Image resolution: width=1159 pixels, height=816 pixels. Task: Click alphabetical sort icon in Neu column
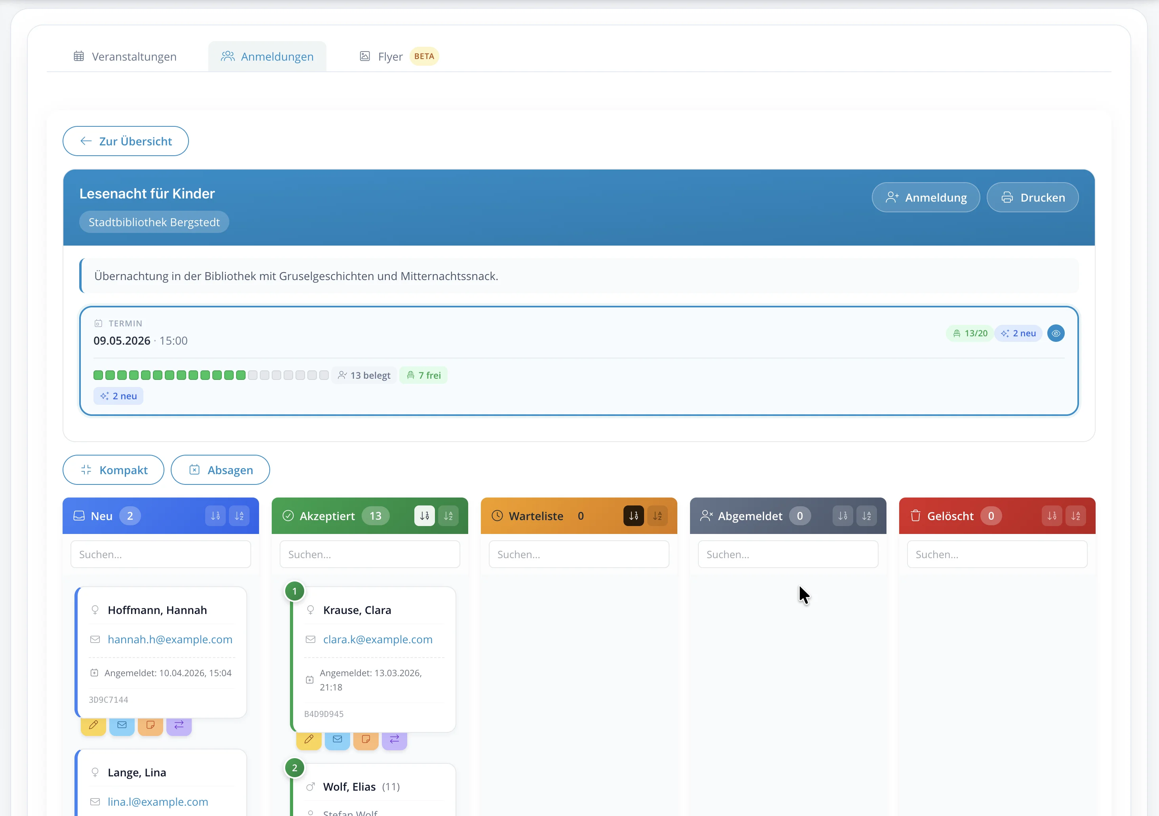[239, 516]
